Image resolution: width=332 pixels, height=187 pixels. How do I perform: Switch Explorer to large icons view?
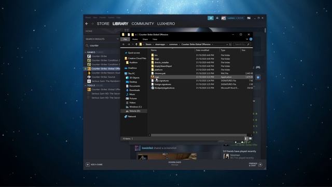(250, 139)
